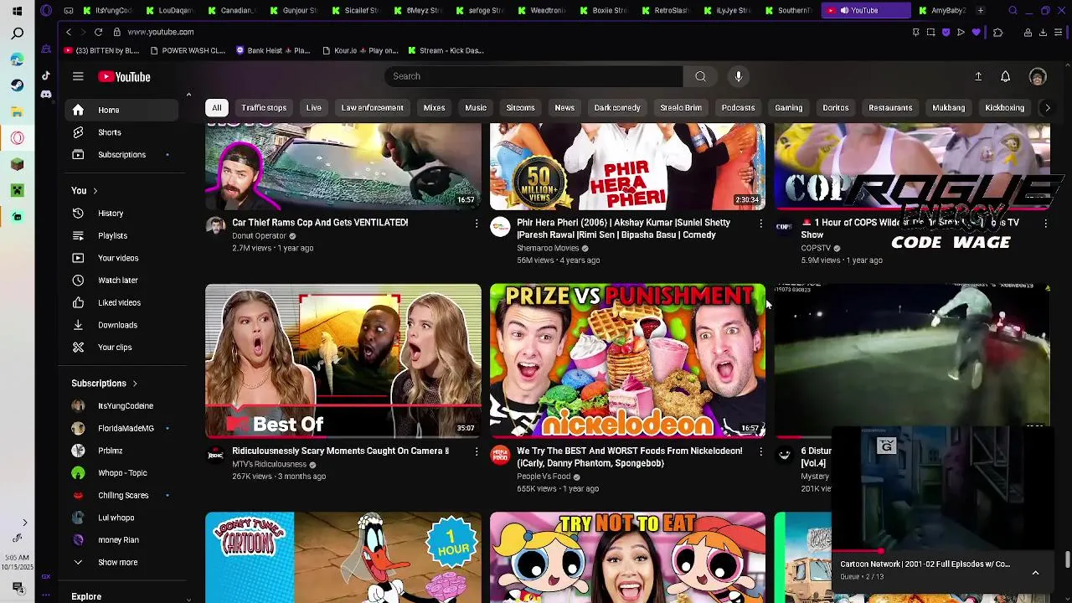This screenshot has height=603, width=1072.
Task: Open People Vs Food channel link
Action: [x=544, y=477]
